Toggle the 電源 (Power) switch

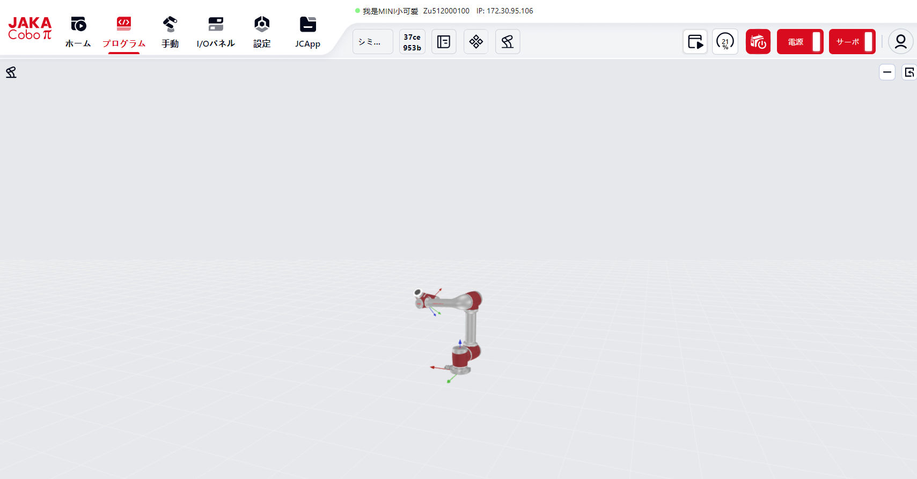[x=800, y=42]
